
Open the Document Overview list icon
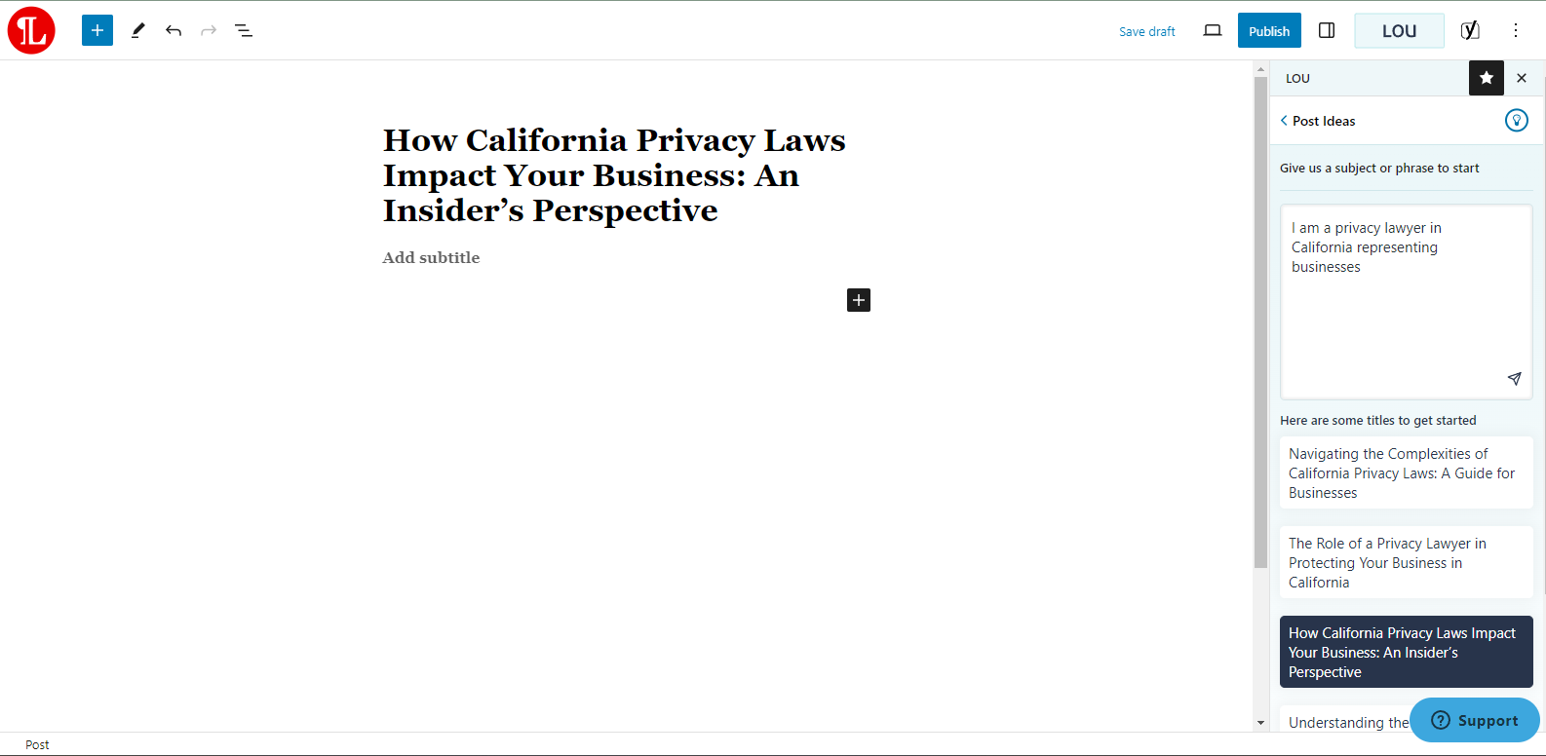pyautogui.click(x=244, y=30)
